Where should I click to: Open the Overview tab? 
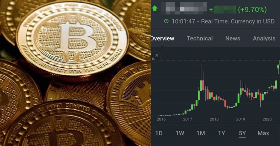pos(162,38)
